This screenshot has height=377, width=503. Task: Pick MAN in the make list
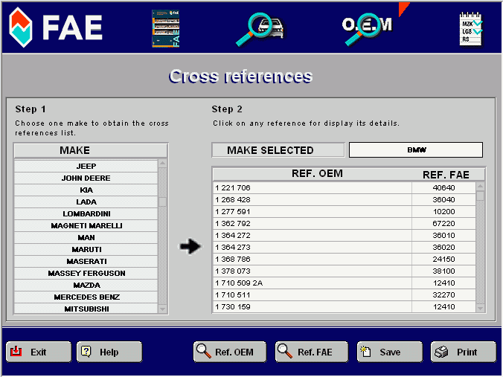pos(86,237)
